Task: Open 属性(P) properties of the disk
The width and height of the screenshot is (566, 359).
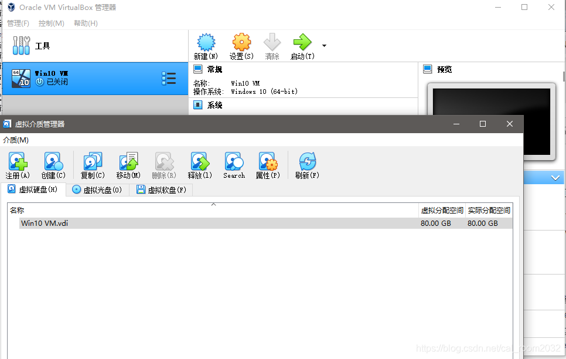Action: point(268,161)
